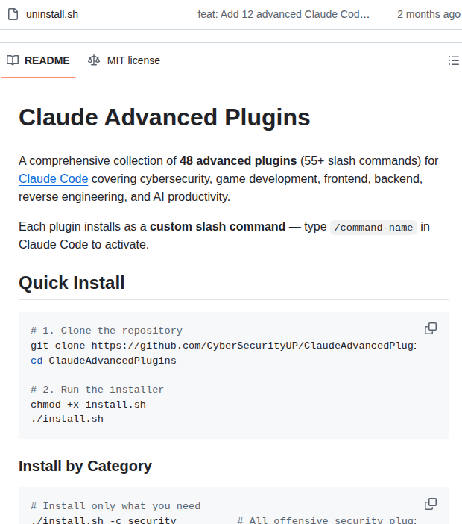Click the 'Install by Category' heading
This screenshot has width=462, height=524.
(x=86, y=466)
